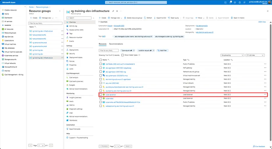
Task: Tick checkbox for aks-systempool-35535876-vmss
Action: (101, 75)
